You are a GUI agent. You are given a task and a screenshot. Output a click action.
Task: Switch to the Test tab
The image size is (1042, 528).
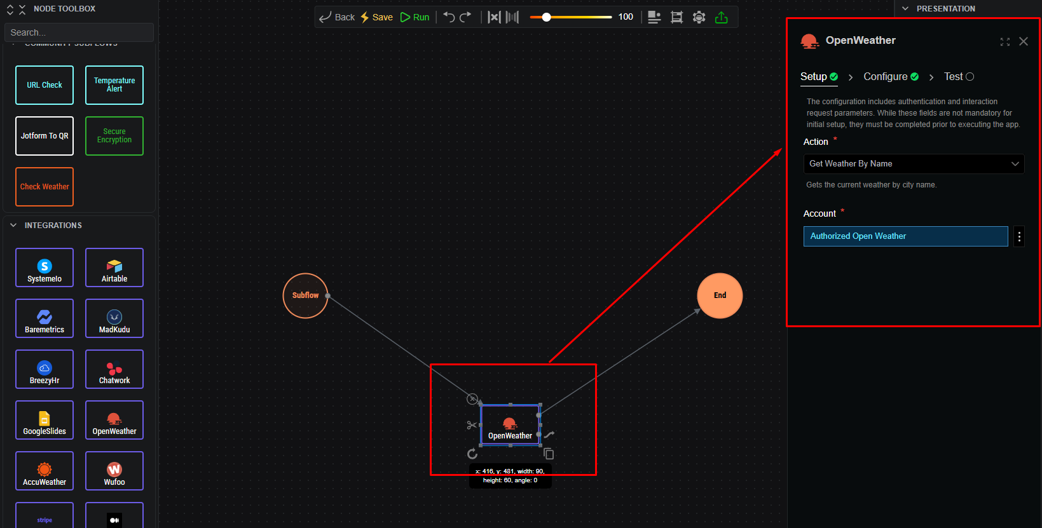tap(959, 77)
